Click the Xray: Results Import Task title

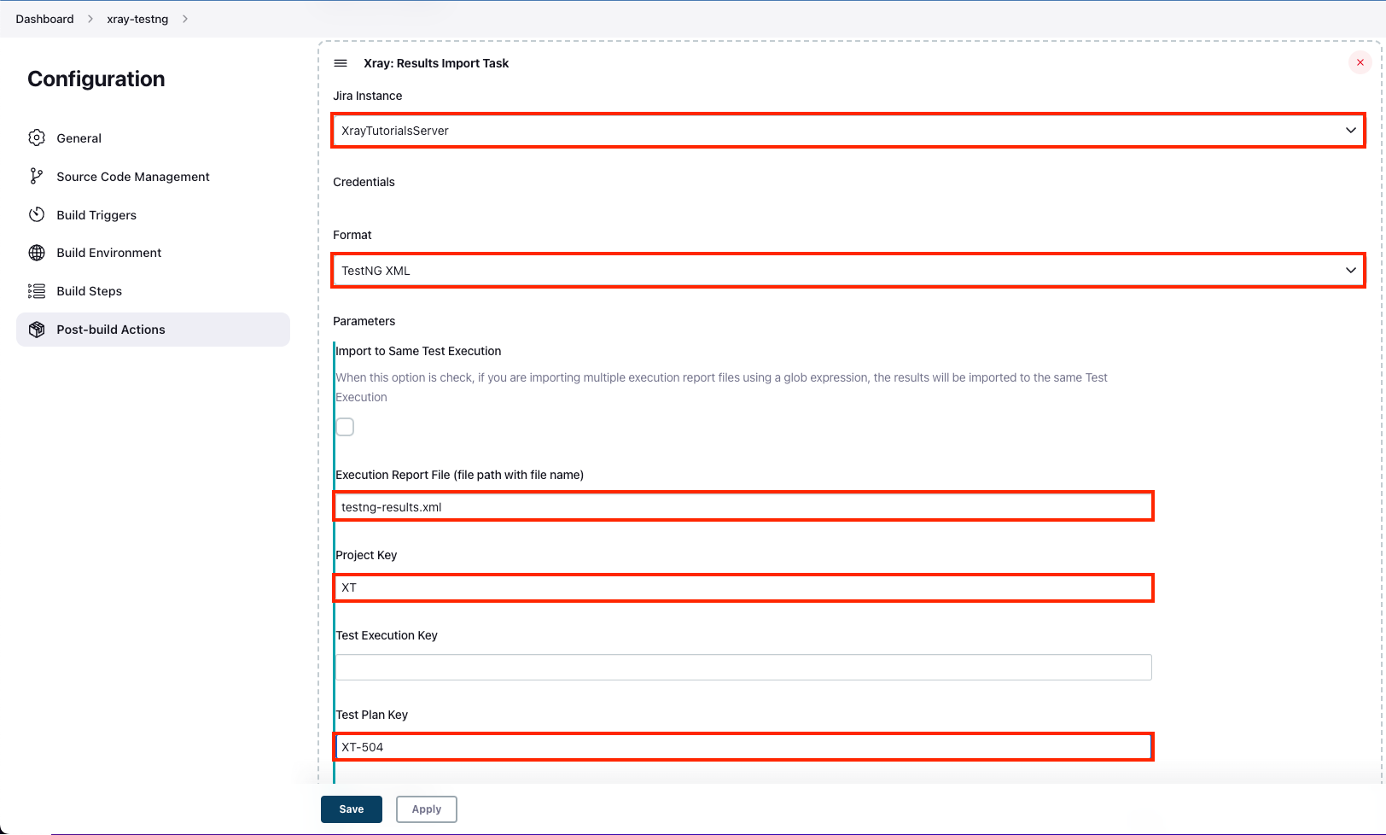(436, 63)
